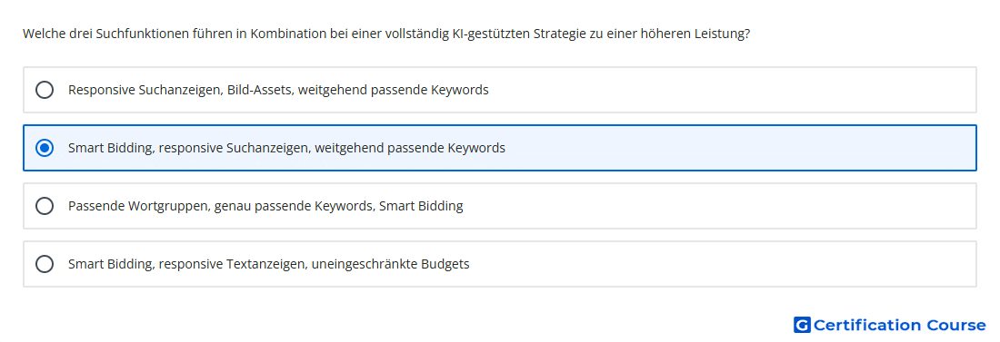Choose radio for Passende Wortgruppen answer
1000x342 pixels.
click(45, 206)
